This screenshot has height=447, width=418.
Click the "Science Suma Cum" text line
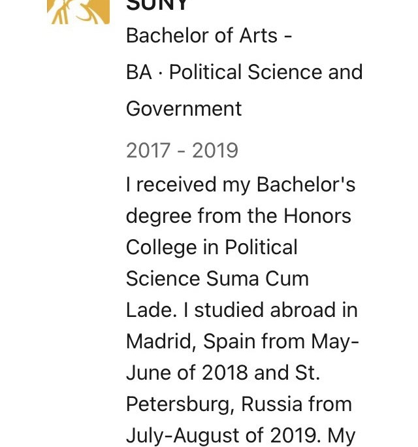tap(217, 278)
